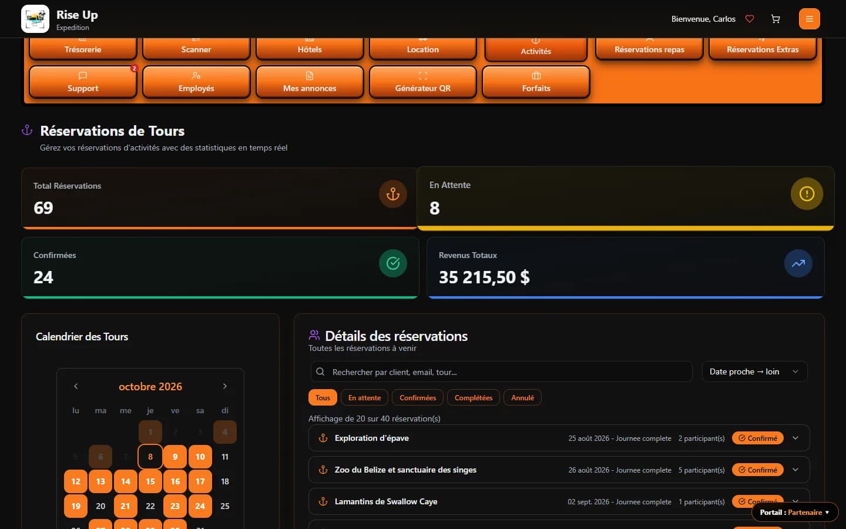Viewport: 846px width, 529px height.
Task: Open the Location section
Action: [x=423, y=49]
